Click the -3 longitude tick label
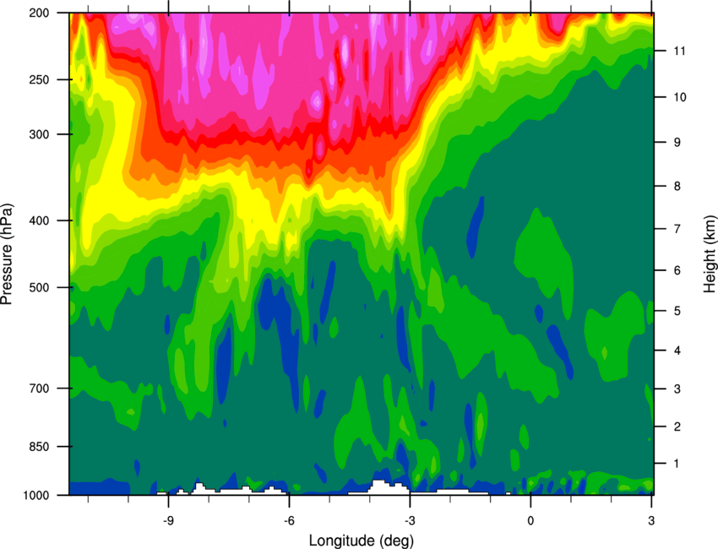The width and height of the screenshot is (718, 549). coord(410,520)
